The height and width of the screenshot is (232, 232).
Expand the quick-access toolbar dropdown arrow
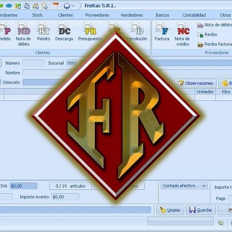pos(73,6)
